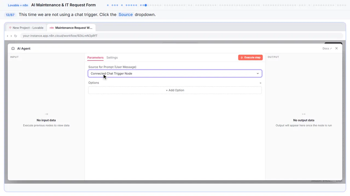350x196 pixels.
Task: Close the AI Agent panel
Action: (x=337, y=48)
